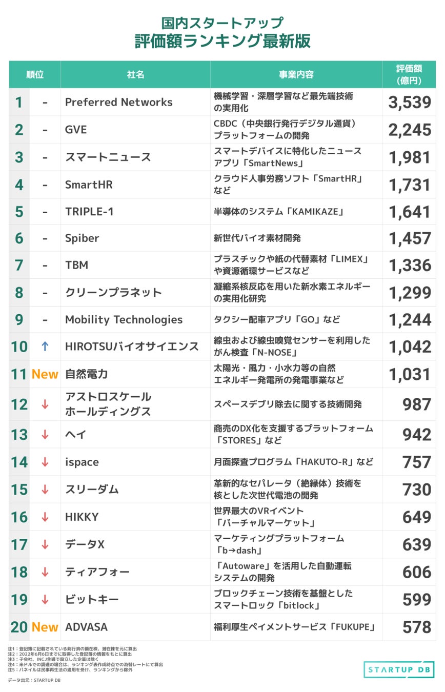The height and width of the screenshot is (692, 445).
Task: Click the red down arrow next to ispace
Action: click(45, 462)
